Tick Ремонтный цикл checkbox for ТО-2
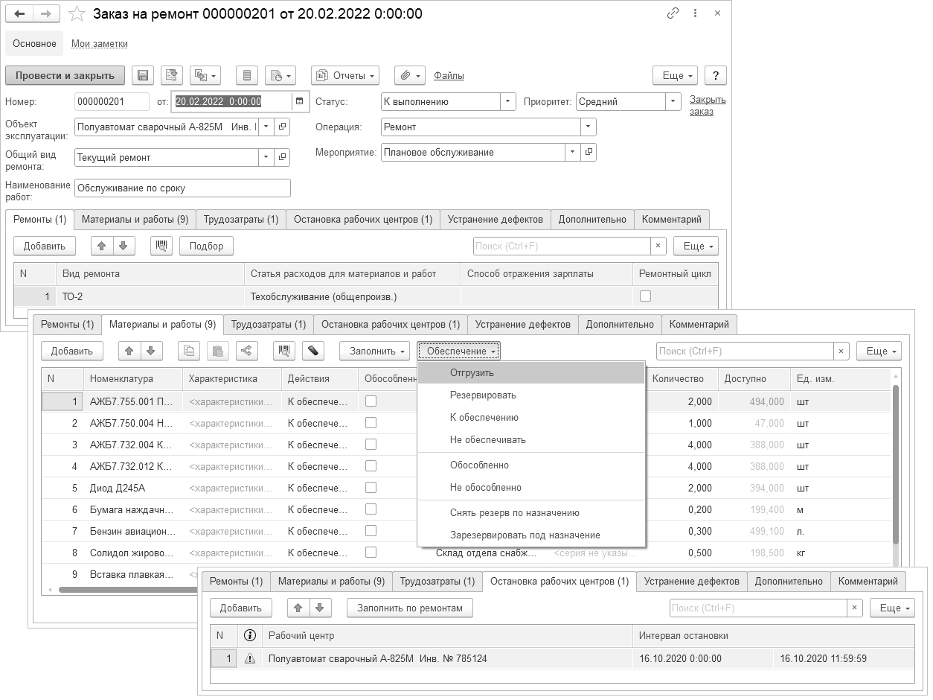This screenshot has height=700, width=933. [645, 296]
